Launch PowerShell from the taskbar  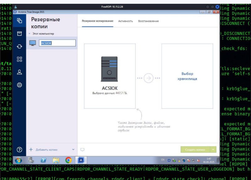pyautogui.click(x=43, y=160)
